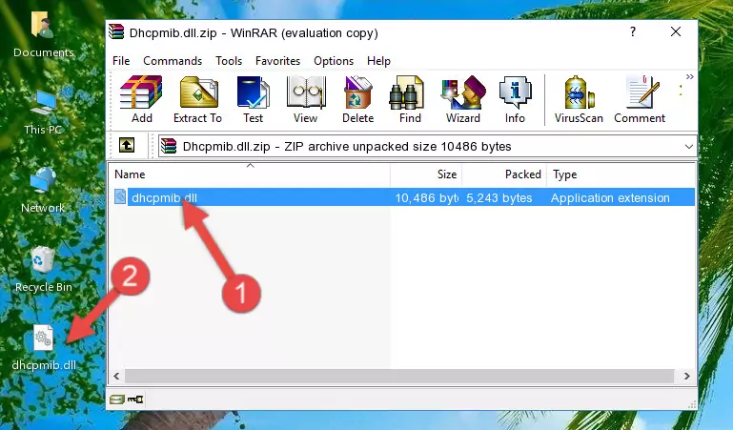Open the Favorites menu
This screenshot has height=430, width=733.
tap(277, 61)
